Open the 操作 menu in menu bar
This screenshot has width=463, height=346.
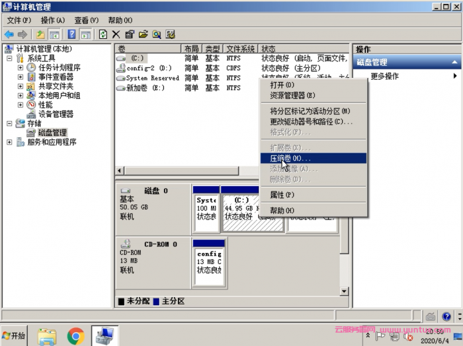point(52,20)
